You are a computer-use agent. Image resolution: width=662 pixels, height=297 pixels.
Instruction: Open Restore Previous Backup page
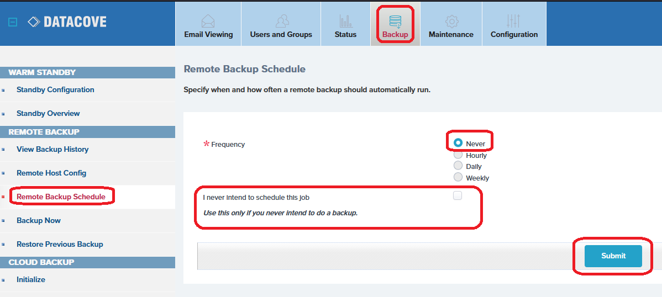(60, 244)
